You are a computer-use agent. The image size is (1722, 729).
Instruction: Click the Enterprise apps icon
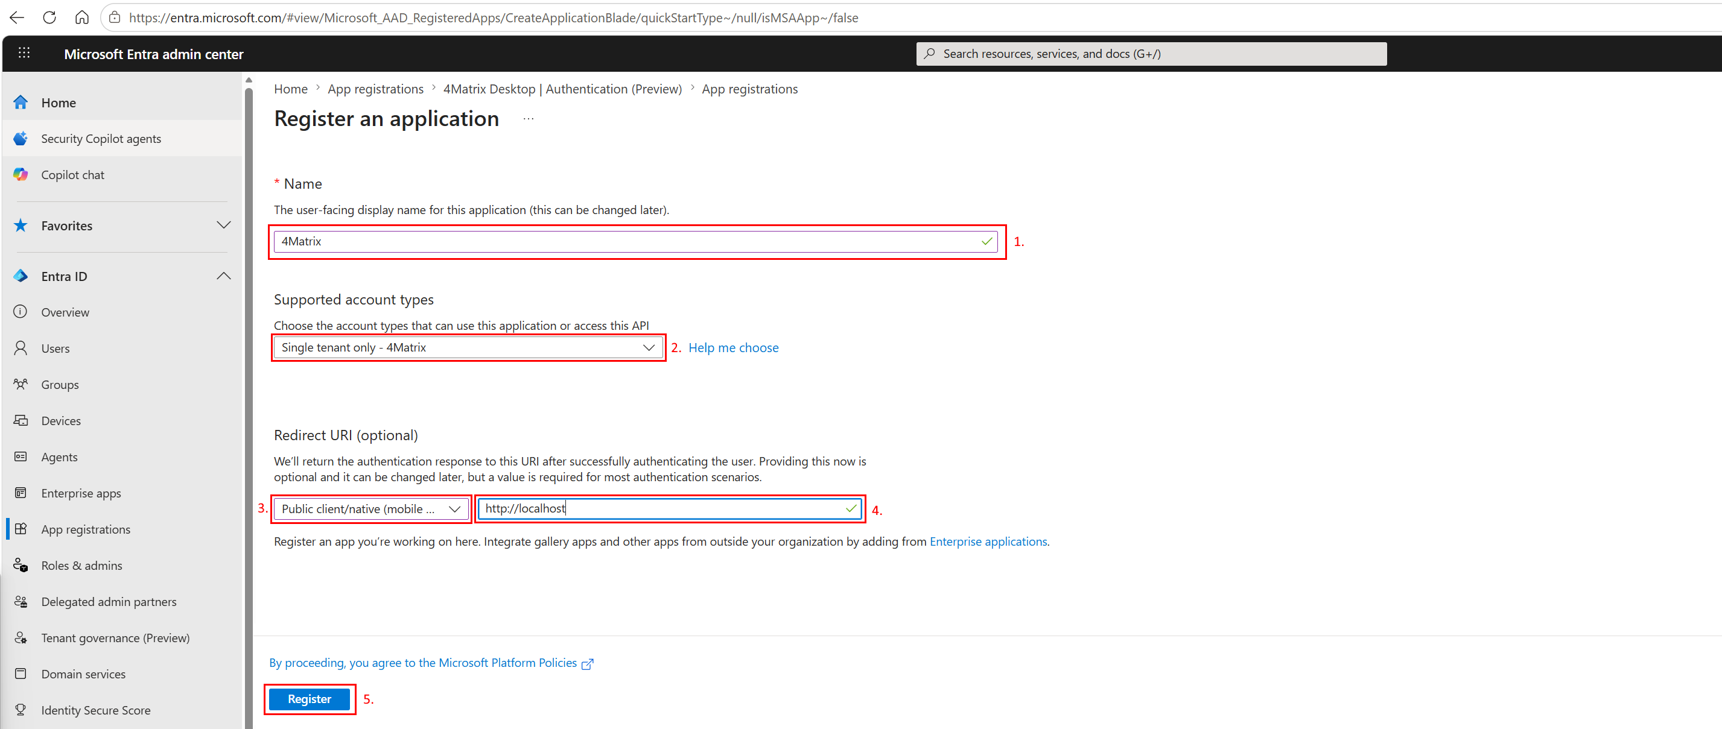21,493
